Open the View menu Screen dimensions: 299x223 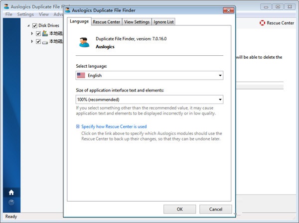coord(44,14)
